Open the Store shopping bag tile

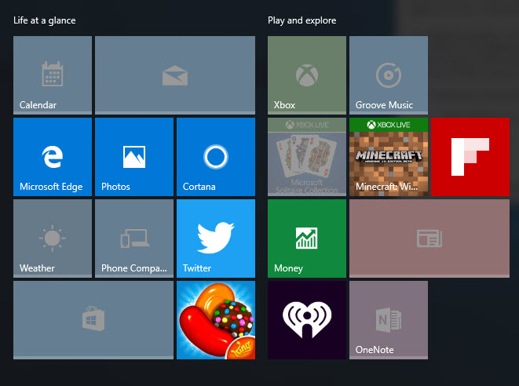pyautogui.click(x=93, y=320)
